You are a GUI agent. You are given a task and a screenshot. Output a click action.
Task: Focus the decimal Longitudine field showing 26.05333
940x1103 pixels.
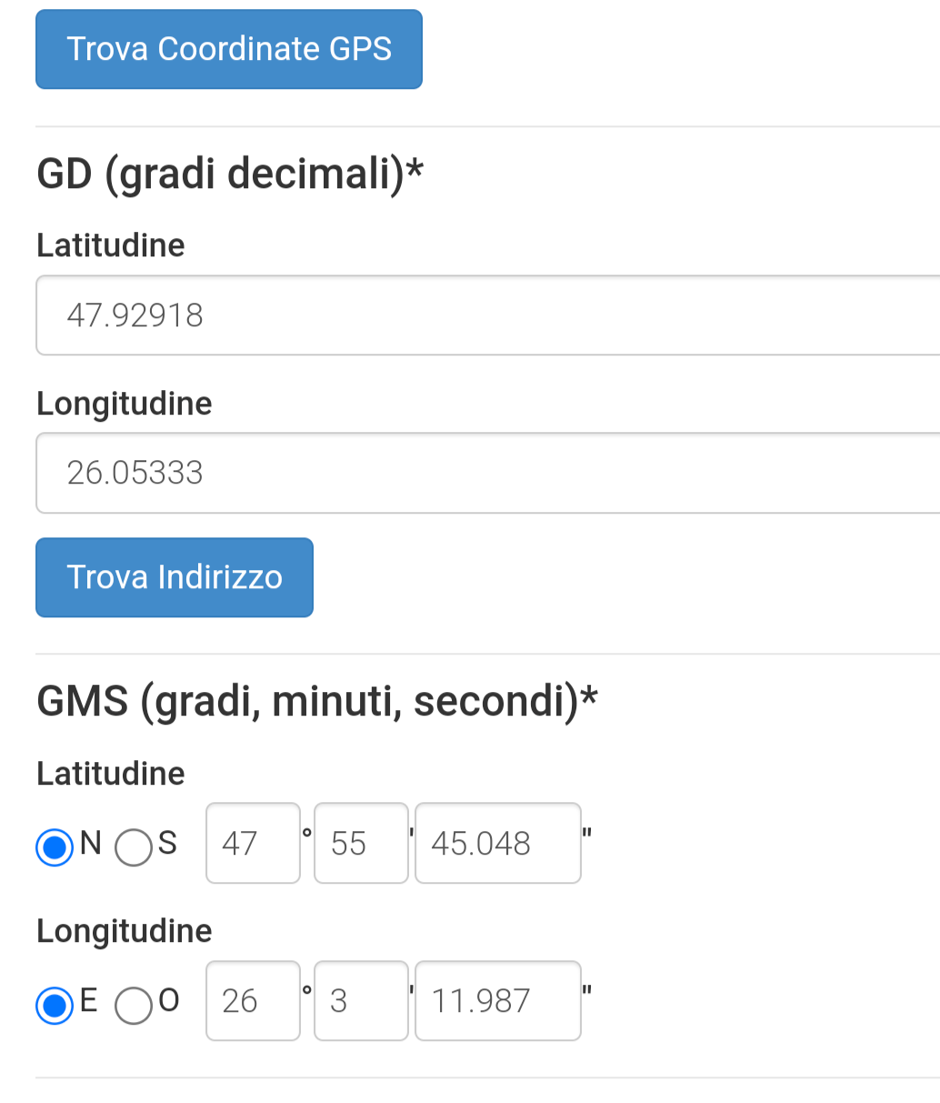click(x=487, y=473)
